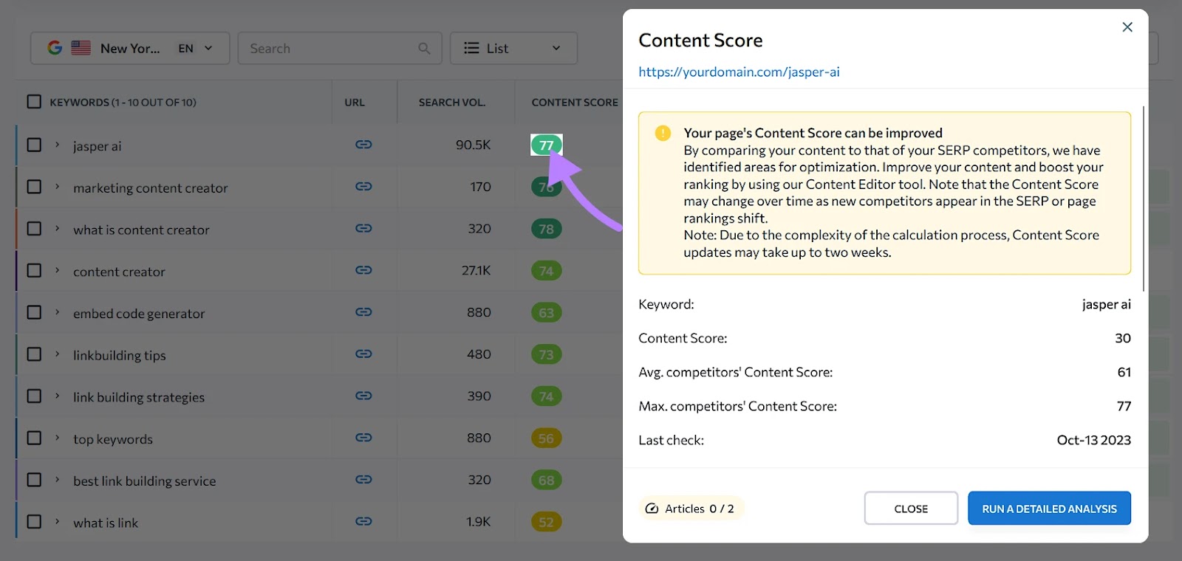Open URL link icon for marketing content creator

[363, 187]
